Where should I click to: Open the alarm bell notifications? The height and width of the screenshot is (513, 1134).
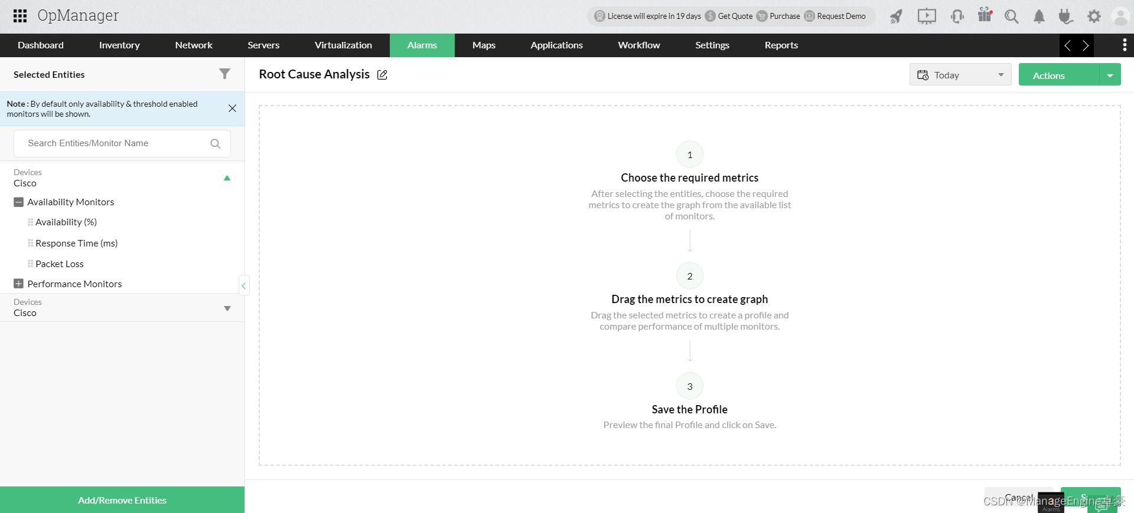(x=1039, y=17)
